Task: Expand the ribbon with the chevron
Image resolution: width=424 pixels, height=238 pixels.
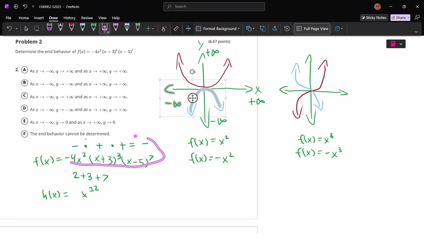Action: pyautogui.click(x=416, y=32)
